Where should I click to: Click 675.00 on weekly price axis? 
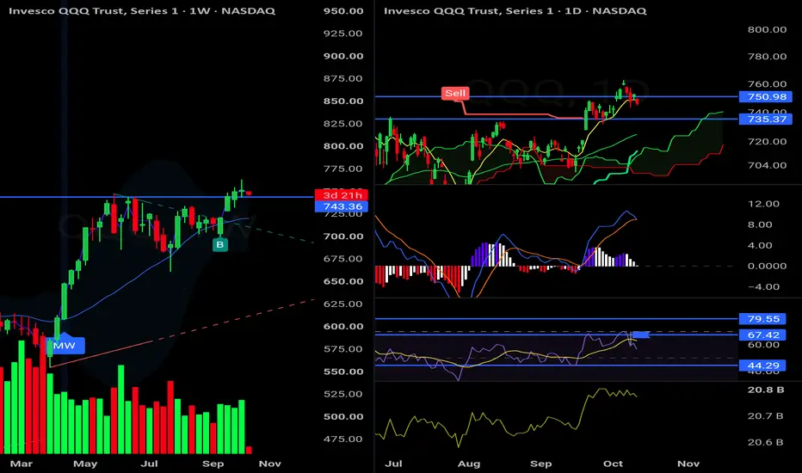[343, 259]
